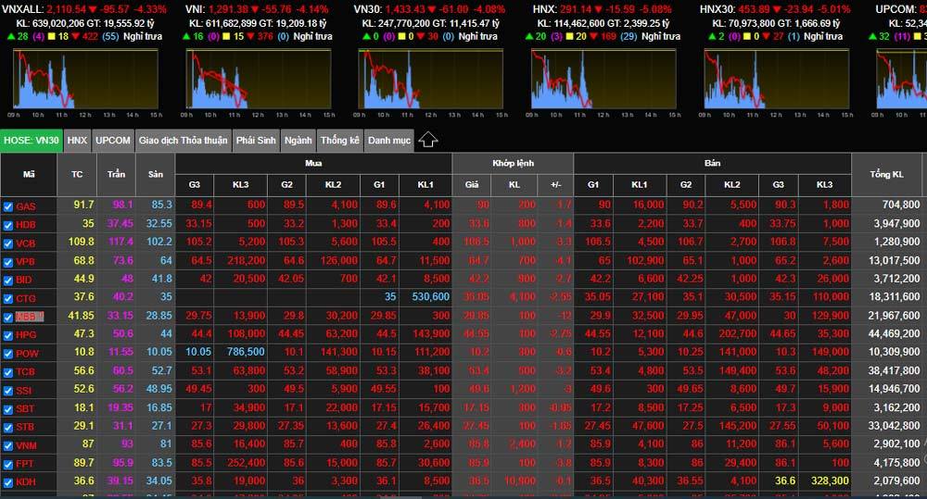Open the Ngành menu tab
927x499 pixels.
point(298,141)
